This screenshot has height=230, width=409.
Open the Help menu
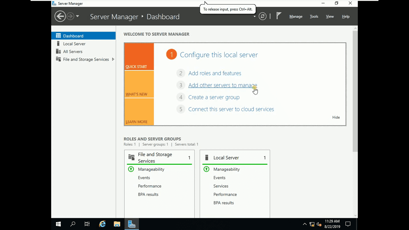pyautogui.click(x=346, y=16)
